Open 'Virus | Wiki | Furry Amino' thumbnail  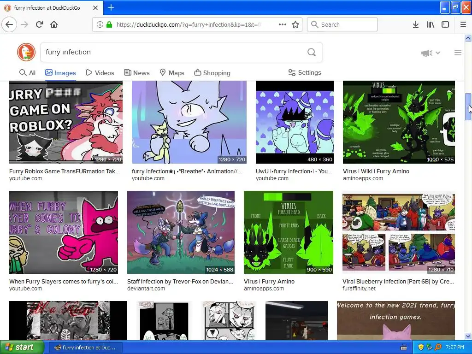399,122
